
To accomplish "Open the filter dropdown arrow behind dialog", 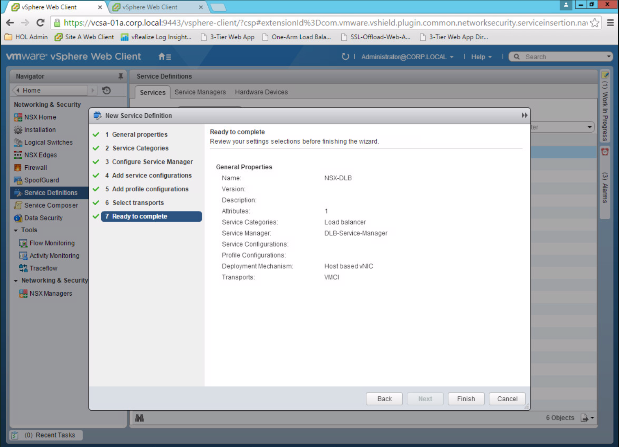I will (x=590, y=127).
